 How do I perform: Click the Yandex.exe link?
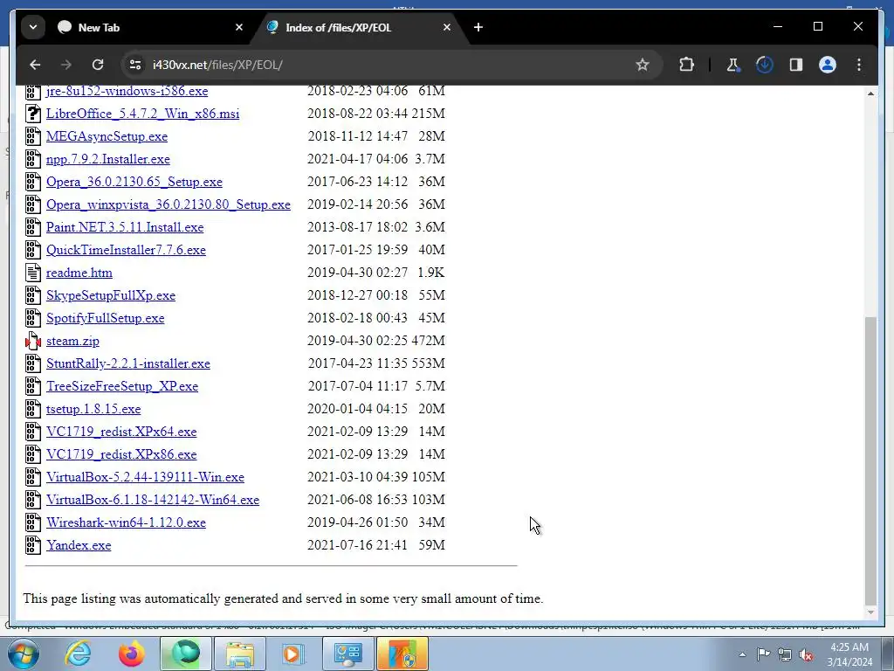pos(79,545)
